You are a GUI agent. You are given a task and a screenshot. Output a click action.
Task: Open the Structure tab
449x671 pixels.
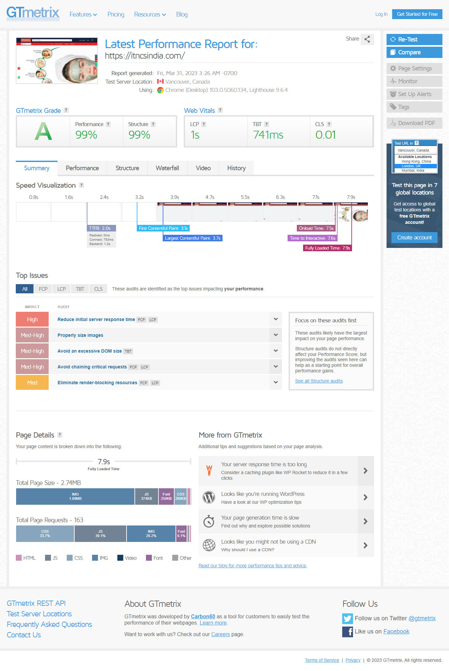pyautogui.click(x=127, y=168)
